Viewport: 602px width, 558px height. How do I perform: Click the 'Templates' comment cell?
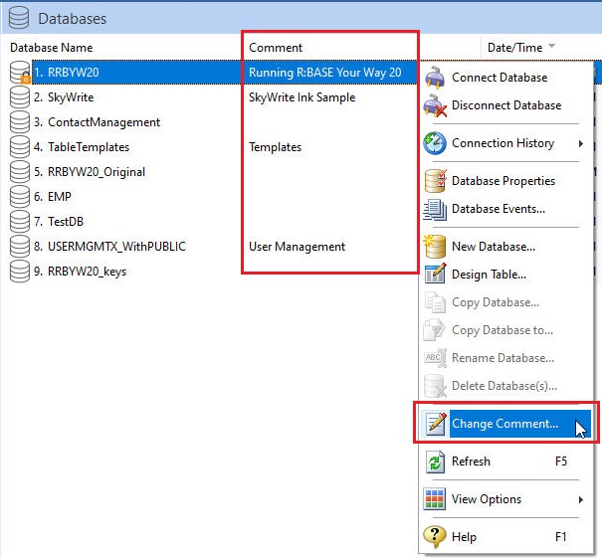coord(276,147)
